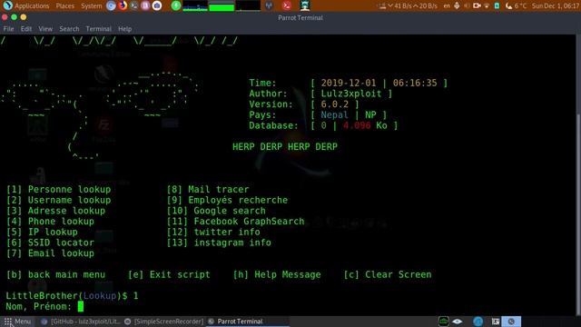Viewport: 581px width, 327px height.
Task: Open the Terminal menu
Action: pyautogui.click(x=98, y=29)
